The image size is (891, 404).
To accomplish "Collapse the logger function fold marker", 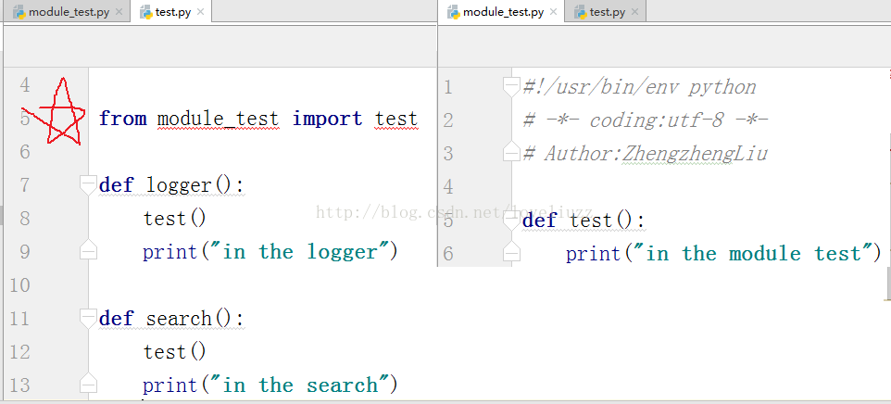I will (88, 183).
